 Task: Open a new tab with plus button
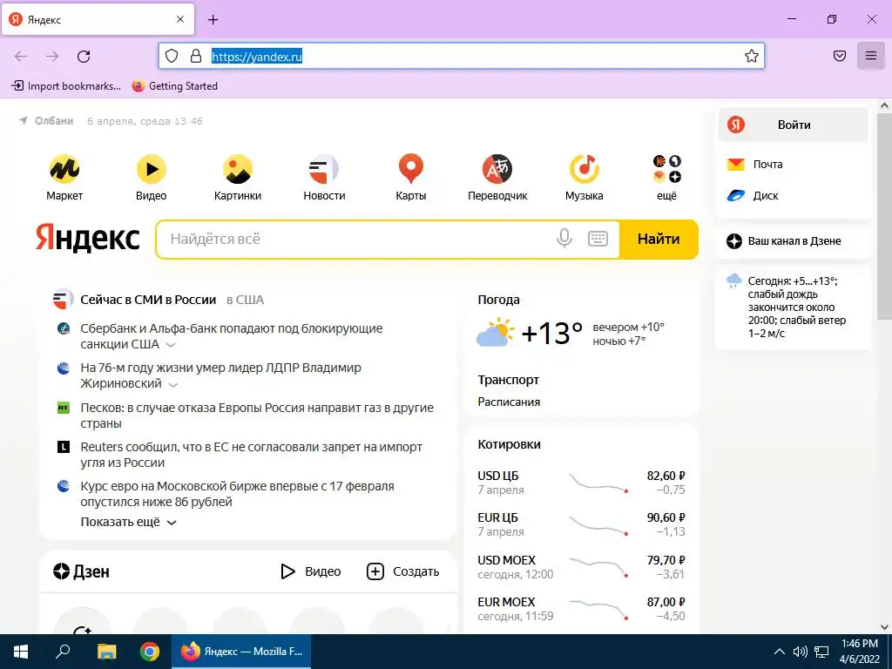coord(213,20)
